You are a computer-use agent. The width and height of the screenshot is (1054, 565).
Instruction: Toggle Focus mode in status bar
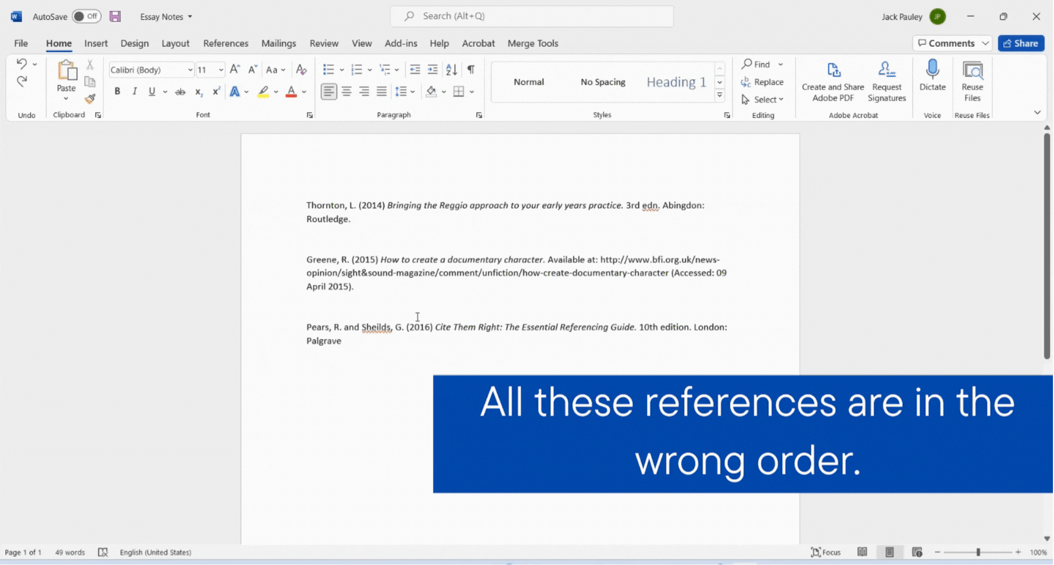point(826,552)
